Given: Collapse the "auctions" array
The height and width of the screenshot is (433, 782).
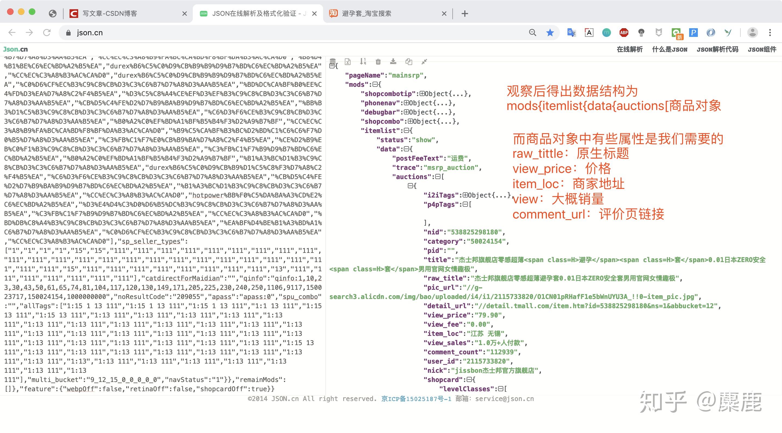Looking at the screenshot, I should tap(438, 176).
